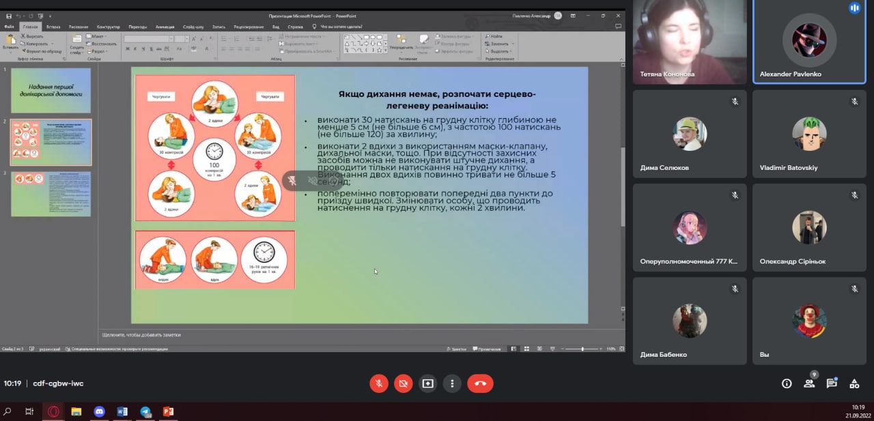Click Cut (Вырезать) in the ribbon
Viewport: 874px width, 421px height.
pos(32,36)
